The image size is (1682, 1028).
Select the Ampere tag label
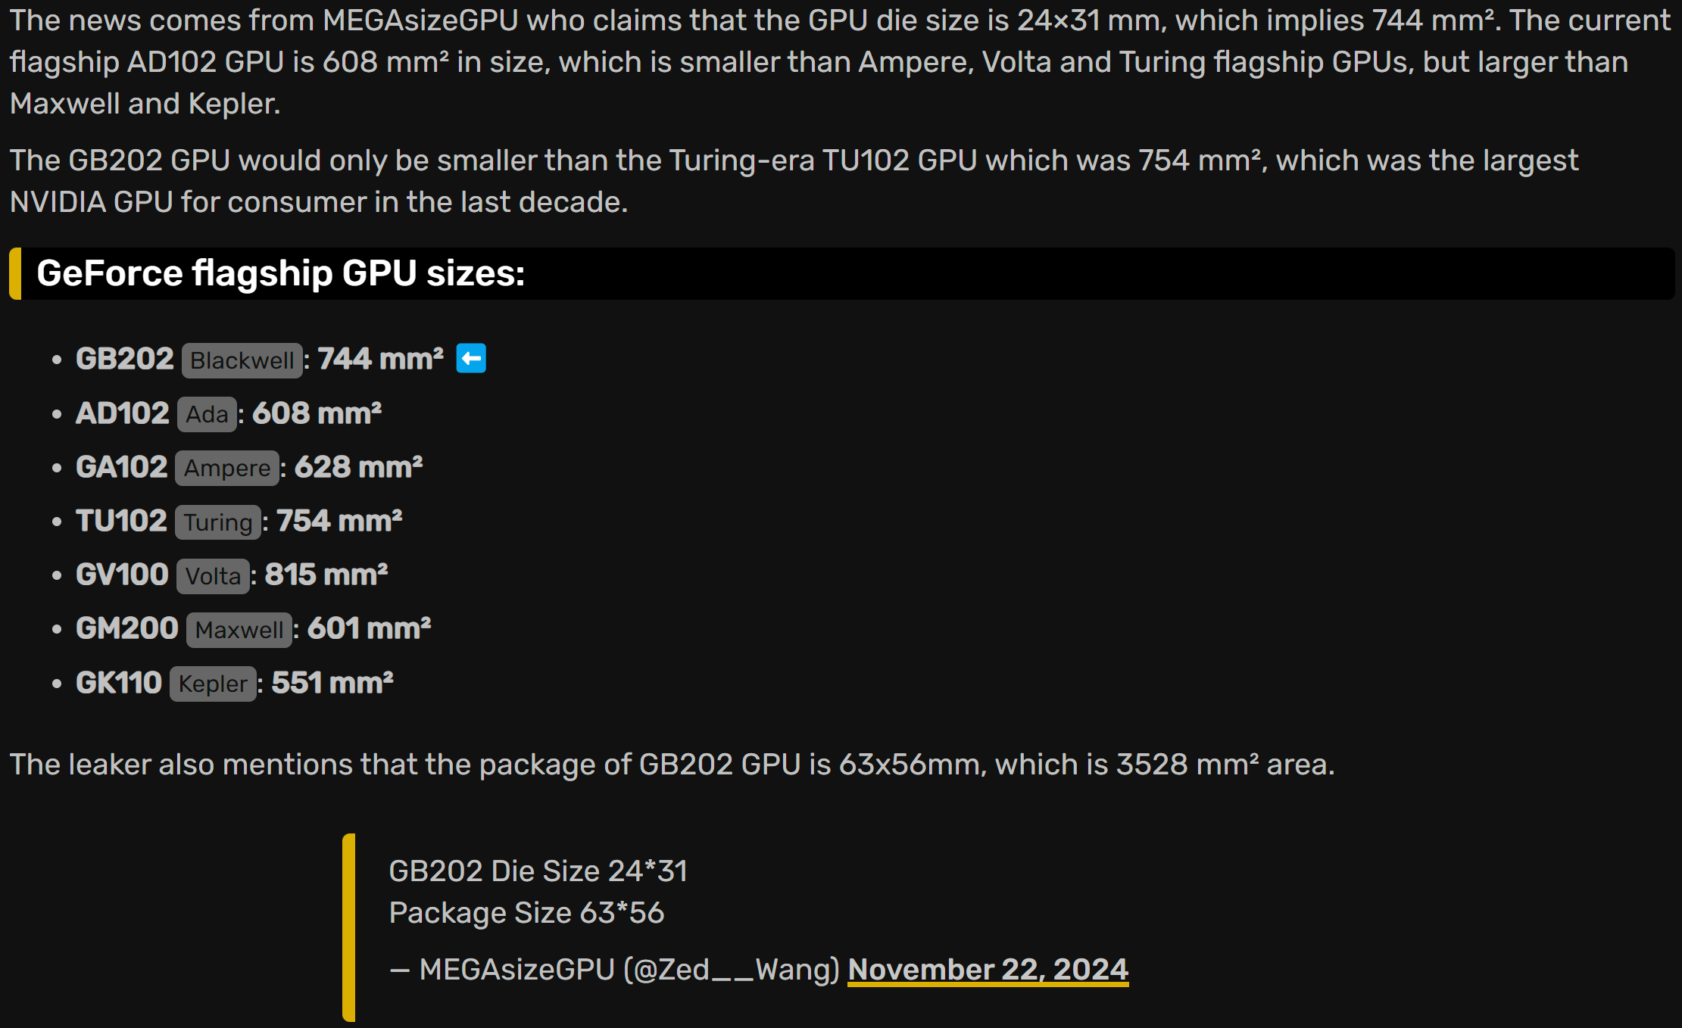tap(227, 468)
